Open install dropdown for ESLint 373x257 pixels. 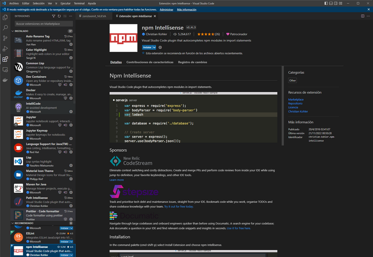[71, 241]
